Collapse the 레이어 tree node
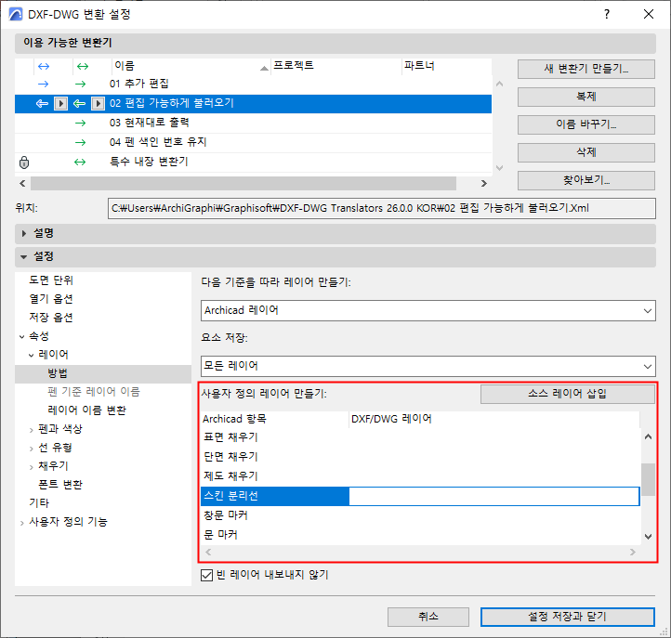 click(32, 356)
